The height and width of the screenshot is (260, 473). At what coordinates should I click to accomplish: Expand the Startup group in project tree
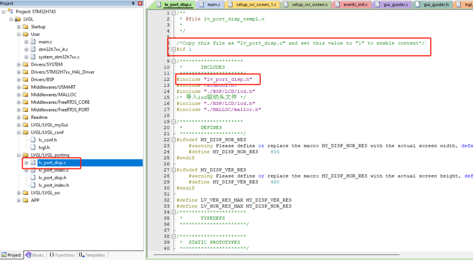[x=19, y=27]
